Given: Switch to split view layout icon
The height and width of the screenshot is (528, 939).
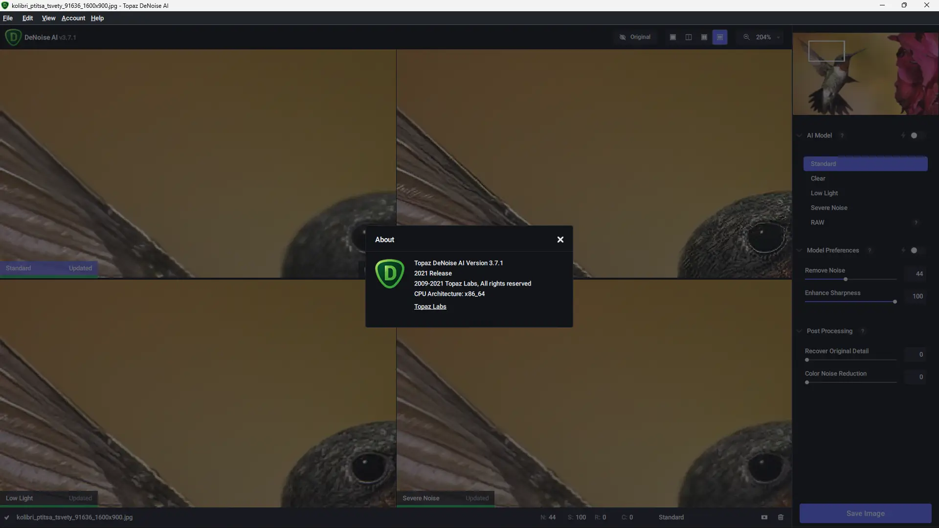Looking at the screenshot, I should tap(689, 37).
